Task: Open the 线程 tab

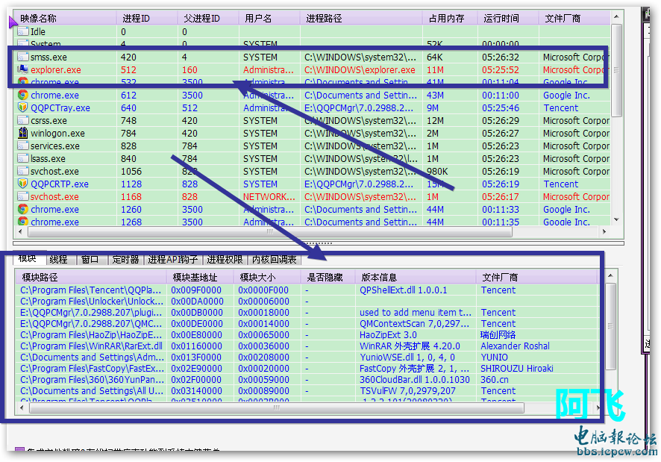Action: click(x=59, y=260)
